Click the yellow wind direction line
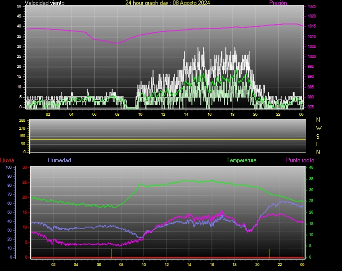 tap(168, 139)
